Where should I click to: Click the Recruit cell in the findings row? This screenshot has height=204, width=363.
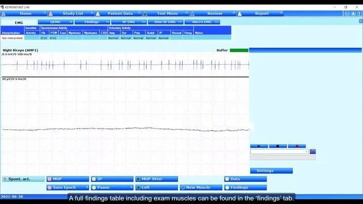(x=176, y=38)
